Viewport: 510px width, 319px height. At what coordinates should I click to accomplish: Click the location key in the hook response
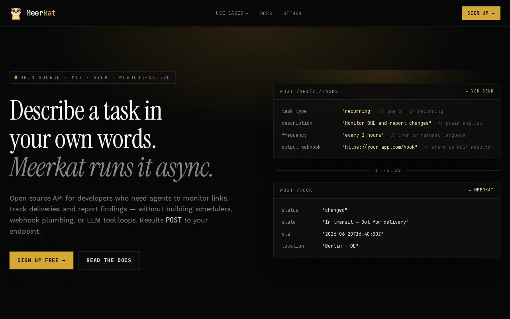pyautogui.click(x=293, y=246)
